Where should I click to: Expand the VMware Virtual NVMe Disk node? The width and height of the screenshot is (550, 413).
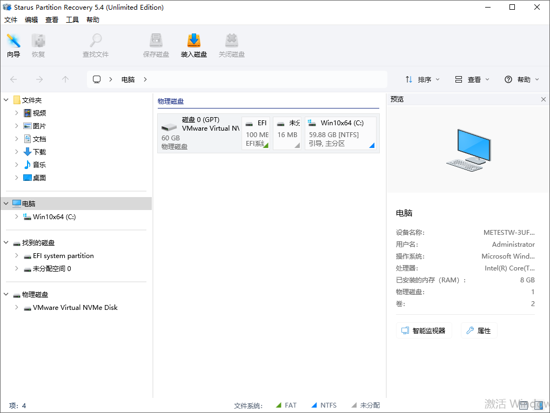(x=17, y=308)
